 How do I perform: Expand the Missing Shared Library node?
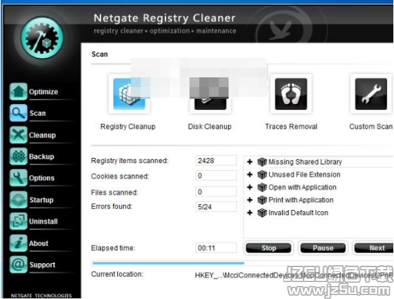(x=250, y=162)
